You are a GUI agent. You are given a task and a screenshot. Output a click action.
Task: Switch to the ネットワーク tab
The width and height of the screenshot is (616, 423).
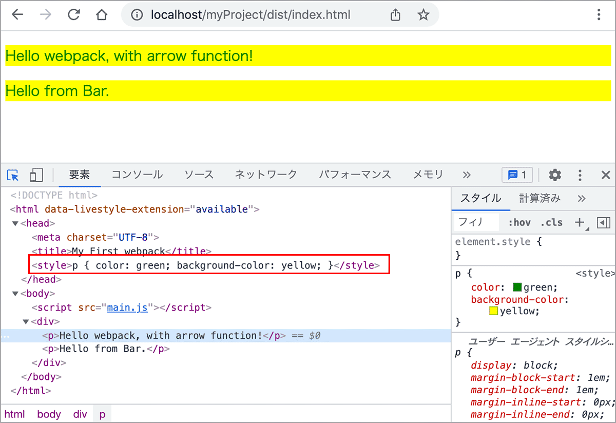click(266, 175)
